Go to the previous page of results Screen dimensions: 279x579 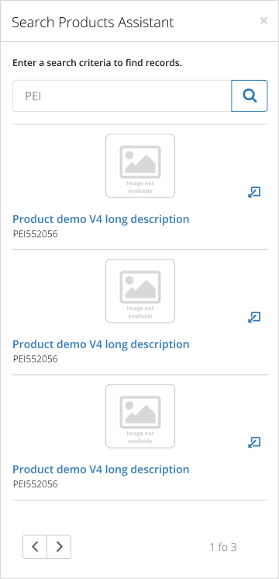tap(35, 546)
